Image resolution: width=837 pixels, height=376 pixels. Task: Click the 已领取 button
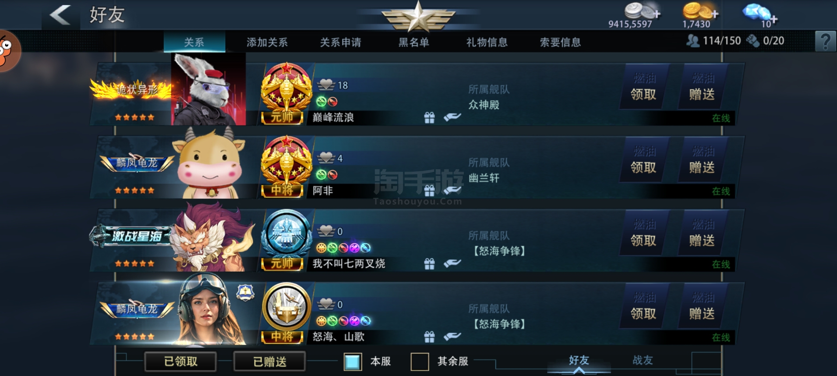click(181, 361)
